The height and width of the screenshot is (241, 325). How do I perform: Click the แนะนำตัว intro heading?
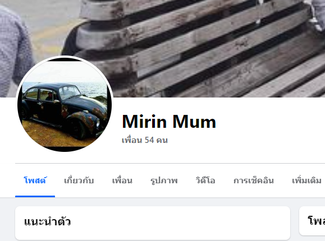point(47,221)
